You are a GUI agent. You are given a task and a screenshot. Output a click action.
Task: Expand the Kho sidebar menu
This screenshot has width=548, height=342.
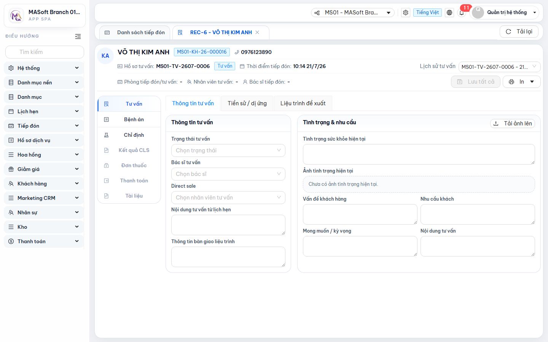(x=44, y=227)
